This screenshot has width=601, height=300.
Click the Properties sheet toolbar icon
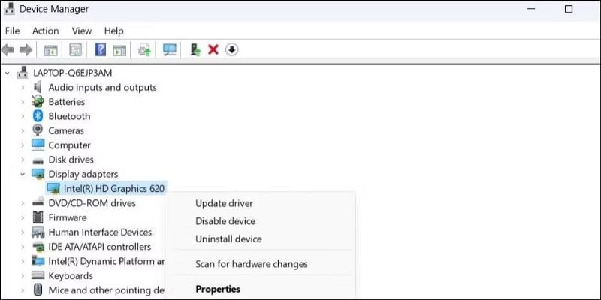[x=76, y=50]
